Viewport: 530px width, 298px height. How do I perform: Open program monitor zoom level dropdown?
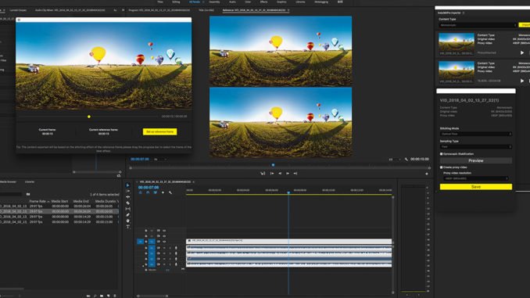160,159
